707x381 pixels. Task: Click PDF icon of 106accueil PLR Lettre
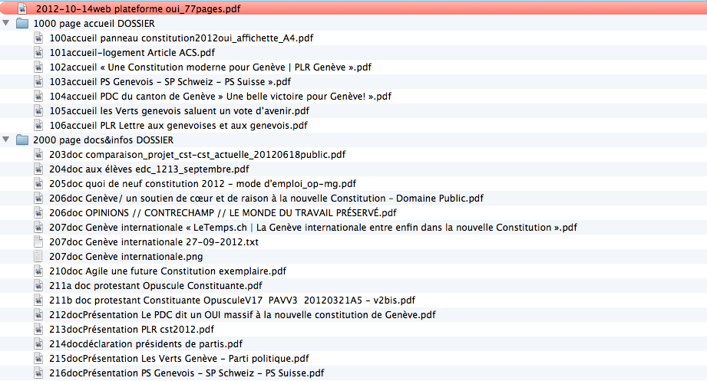tap(39, 125)
